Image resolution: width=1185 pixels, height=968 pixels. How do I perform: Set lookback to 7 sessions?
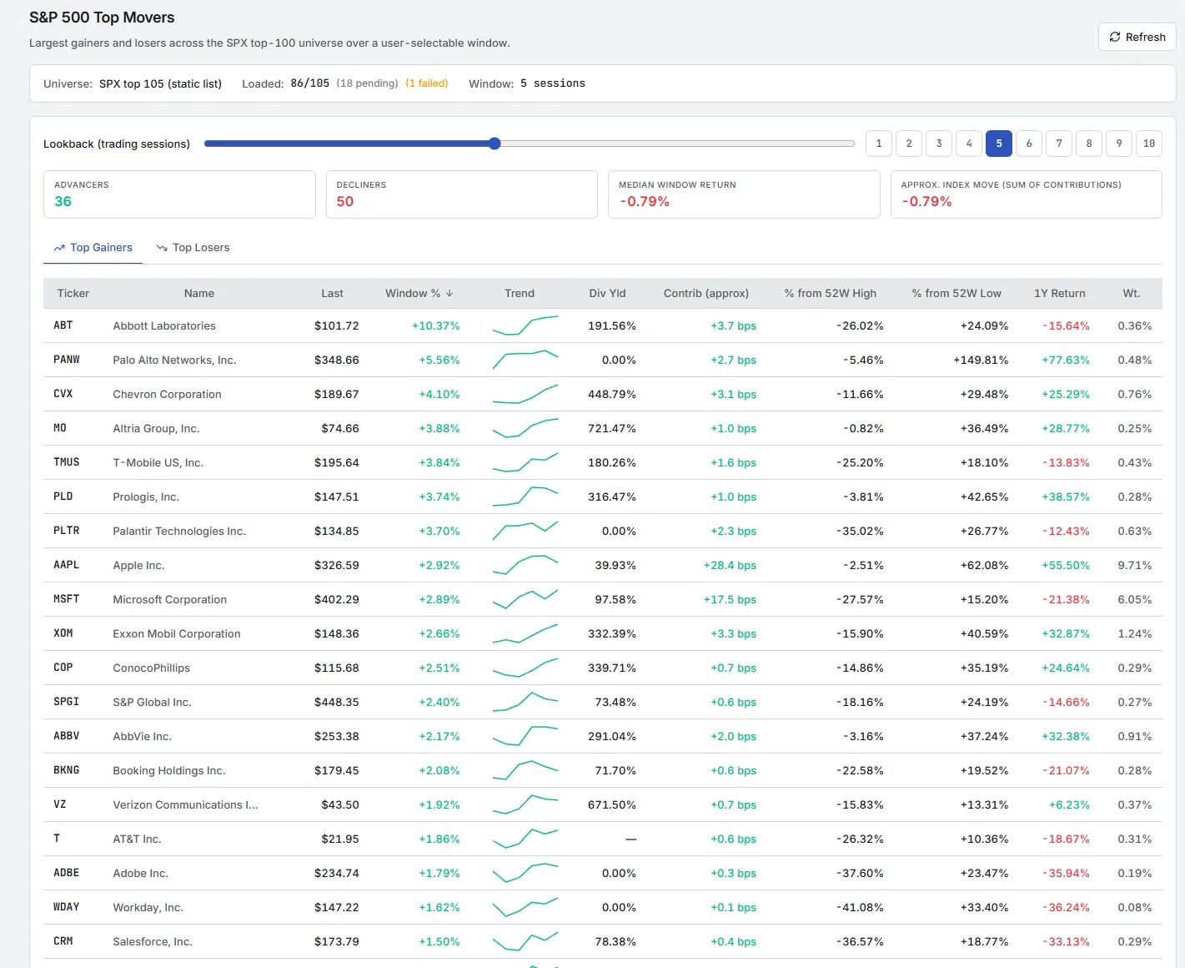(1059, 144)
